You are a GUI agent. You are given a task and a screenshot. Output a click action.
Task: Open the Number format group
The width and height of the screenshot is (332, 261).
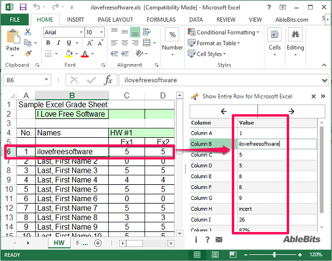(173, 42)
